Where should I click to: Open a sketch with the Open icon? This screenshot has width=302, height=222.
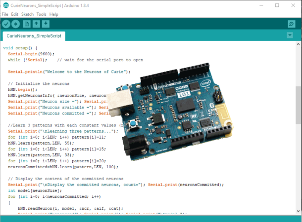pos(36,24)
